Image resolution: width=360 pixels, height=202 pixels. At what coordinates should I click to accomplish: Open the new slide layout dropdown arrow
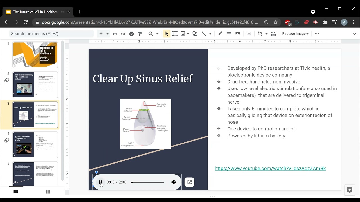tap(107, 34)
